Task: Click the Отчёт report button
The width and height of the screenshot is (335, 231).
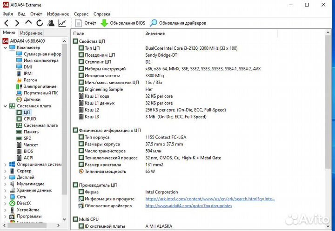Action: (86, 23)
